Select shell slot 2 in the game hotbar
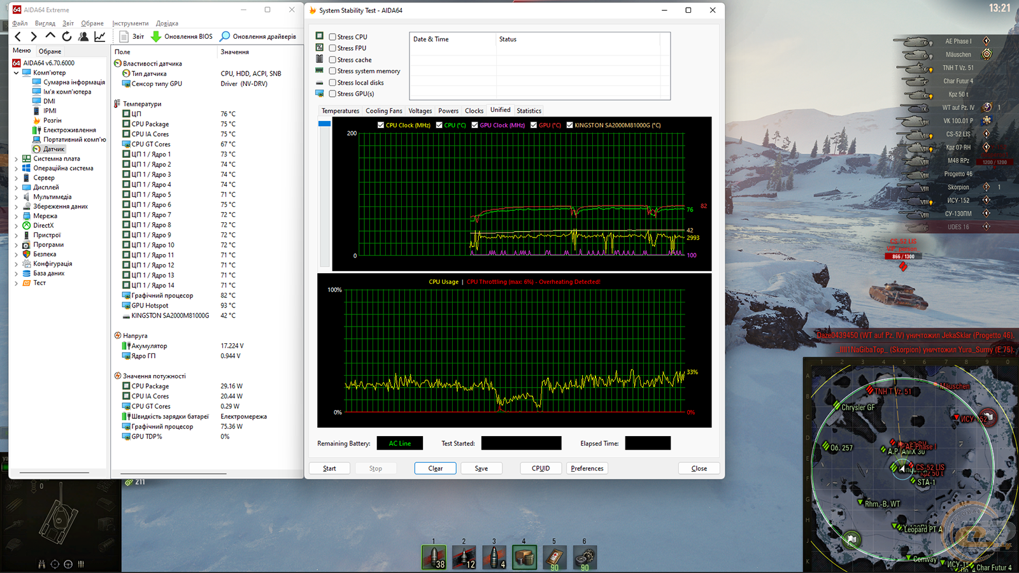The height and width of the screenshot is (573, 1019). click(x=464, y=557)
